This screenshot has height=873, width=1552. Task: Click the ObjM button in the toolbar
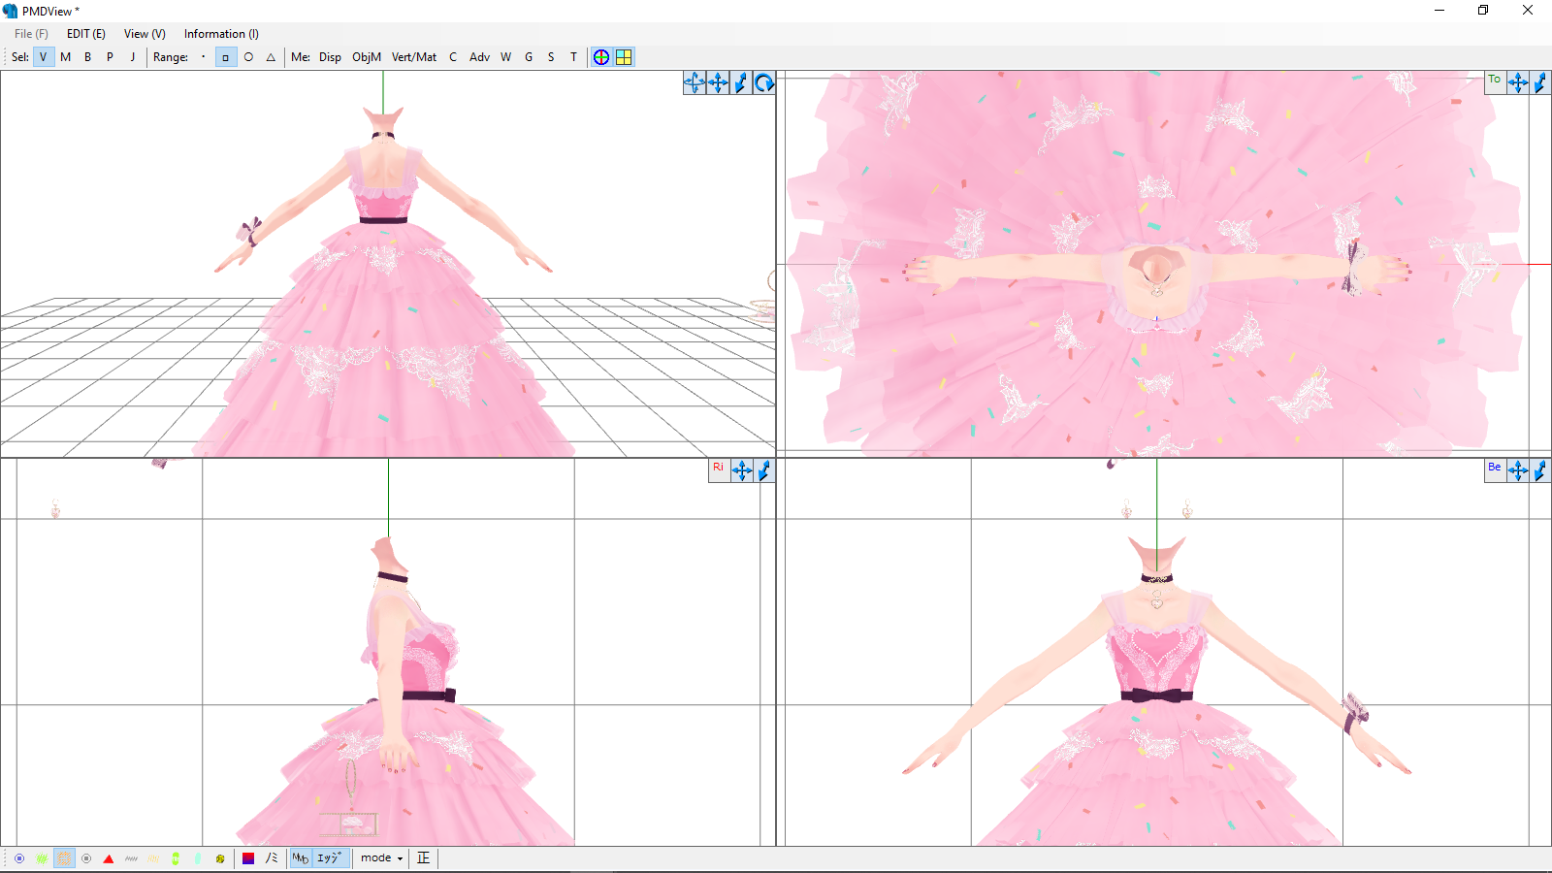(x=365, y=56)
